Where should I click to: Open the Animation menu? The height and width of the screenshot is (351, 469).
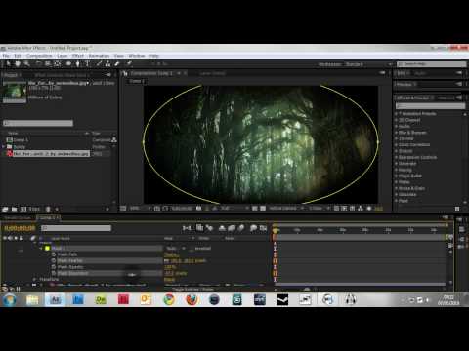click(99, 56)
